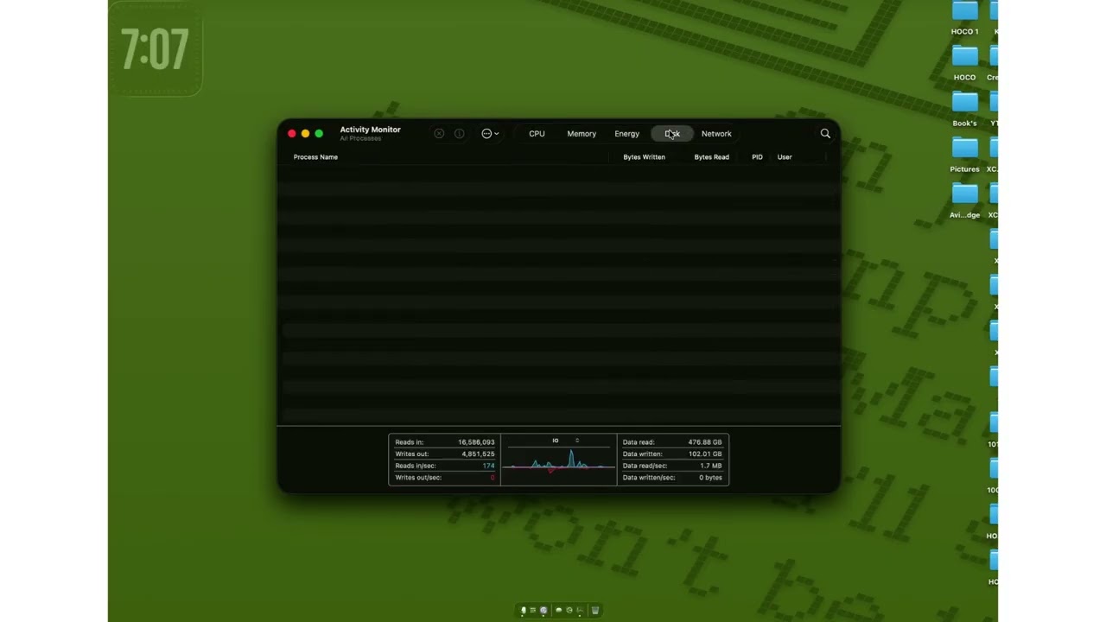Click the 7:07 clock widget

click(x=156, y=49)
